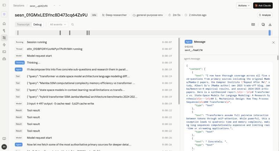Open the briefcase-style sidebar icon
The image size is (279, 151).
point(4,59)
